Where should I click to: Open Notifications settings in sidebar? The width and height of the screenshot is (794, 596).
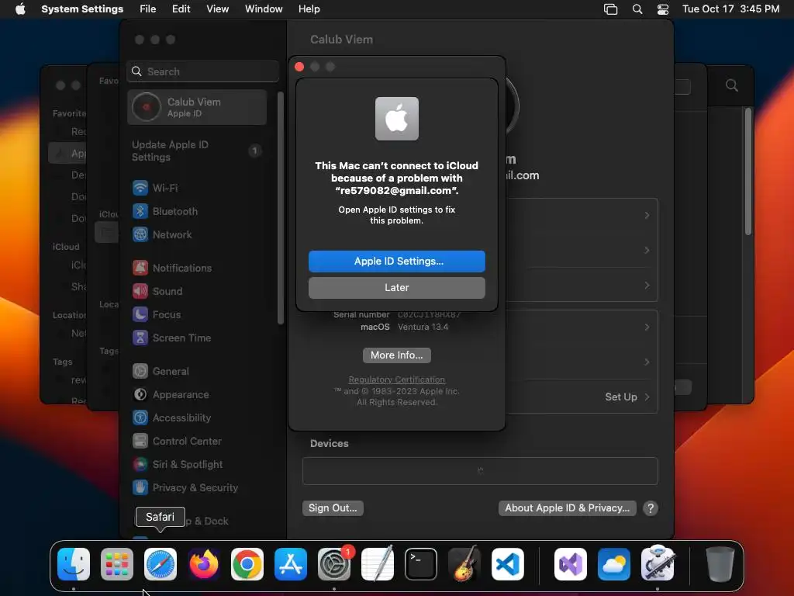171,268
